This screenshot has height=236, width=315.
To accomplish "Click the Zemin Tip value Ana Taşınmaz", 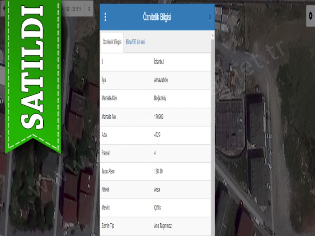I will pos(163,226).
